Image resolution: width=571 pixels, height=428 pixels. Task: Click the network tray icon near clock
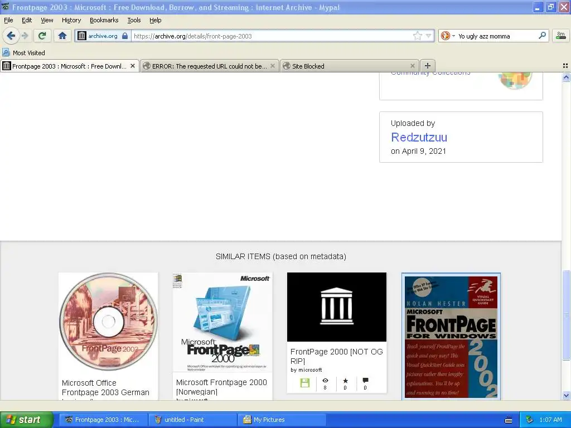pos(530,420)
